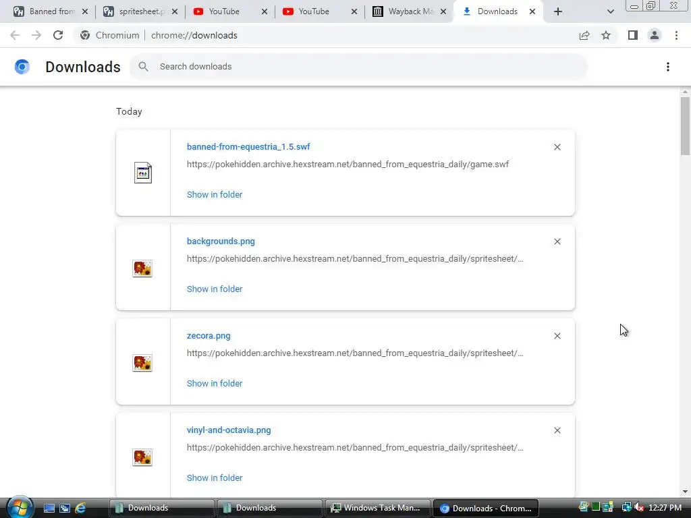Screen dimensions: 691x518
Task: Click the chrome://downloads address bar
Action: click(194, 35)
